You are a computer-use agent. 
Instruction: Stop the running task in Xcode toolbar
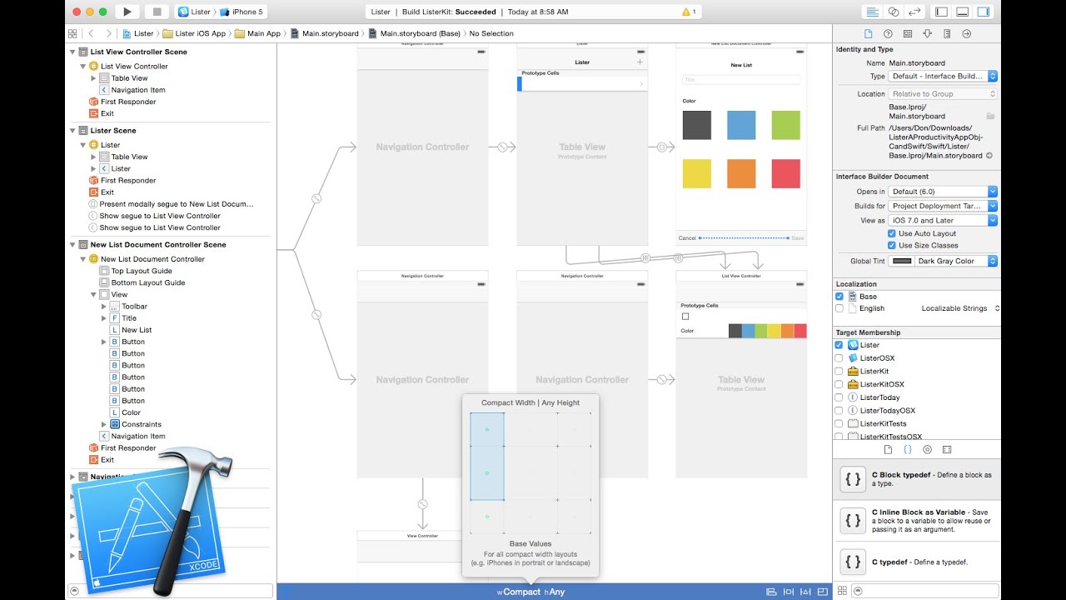pyautogui.click(x=156, y=12)
